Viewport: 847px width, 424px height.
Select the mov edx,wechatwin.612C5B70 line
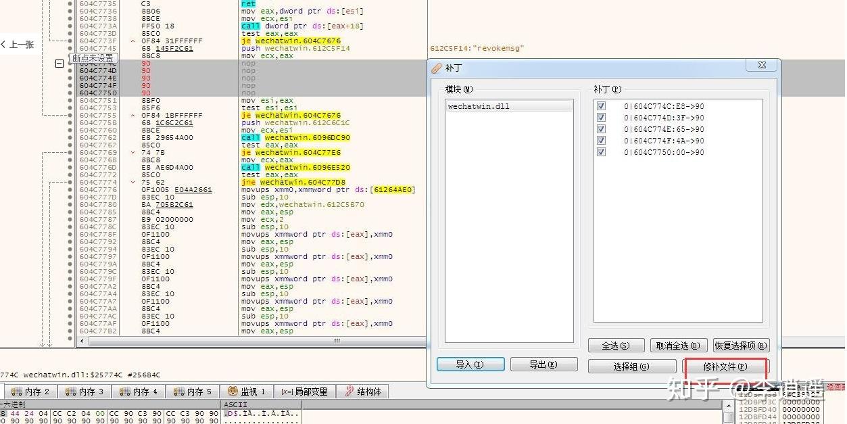303,205
